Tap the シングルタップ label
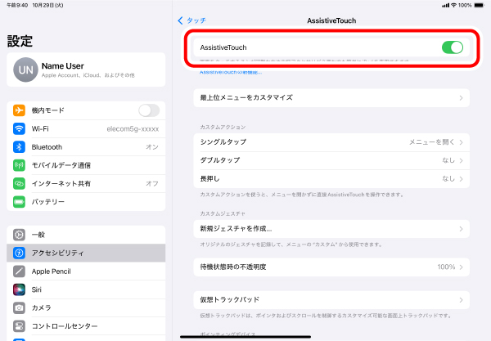This screenshot has width=491, height=341. coord(223,142)
